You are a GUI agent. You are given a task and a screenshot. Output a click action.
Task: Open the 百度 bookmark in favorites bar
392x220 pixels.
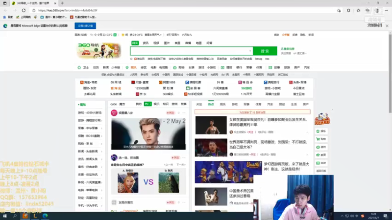(x=7, y=17)
